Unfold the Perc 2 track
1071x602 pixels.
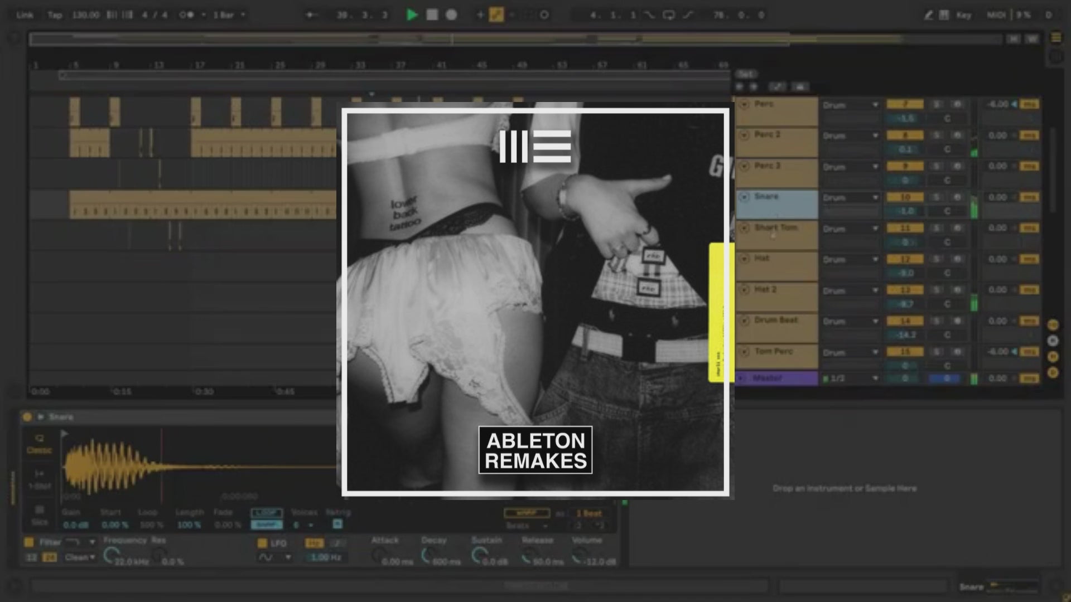click(x=744, y=135)
